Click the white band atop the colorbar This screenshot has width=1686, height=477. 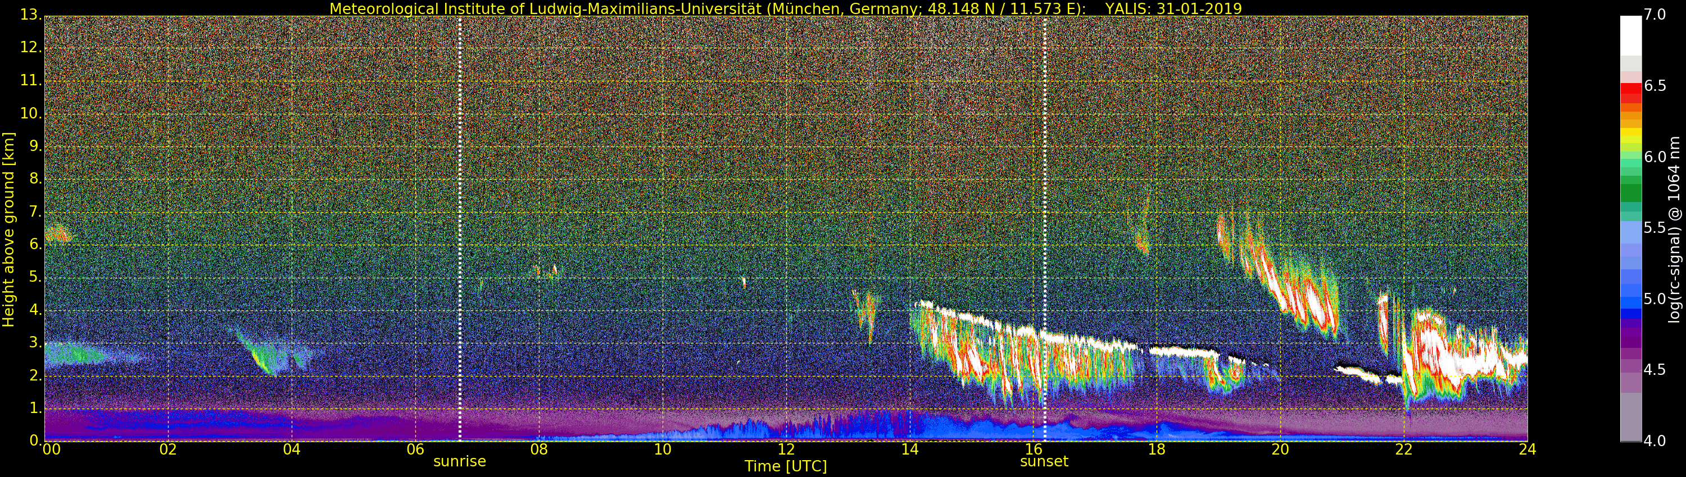tap(1630, 35)
